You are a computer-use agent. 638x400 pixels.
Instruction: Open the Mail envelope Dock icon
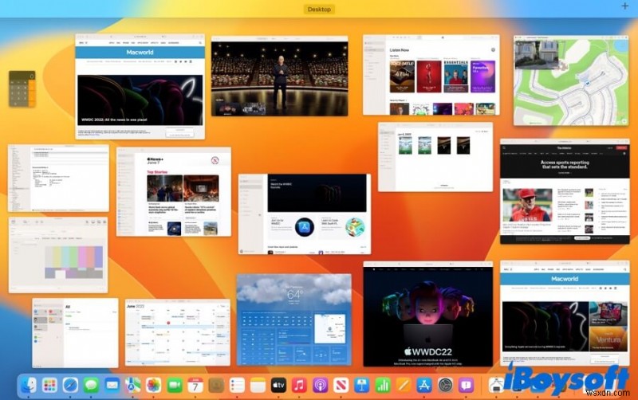112,385
